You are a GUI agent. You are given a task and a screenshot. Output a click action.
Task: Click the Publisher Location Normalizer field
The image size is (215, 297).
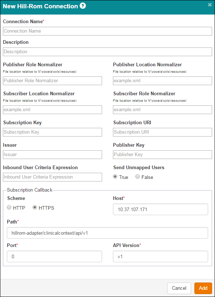[163, 81]
